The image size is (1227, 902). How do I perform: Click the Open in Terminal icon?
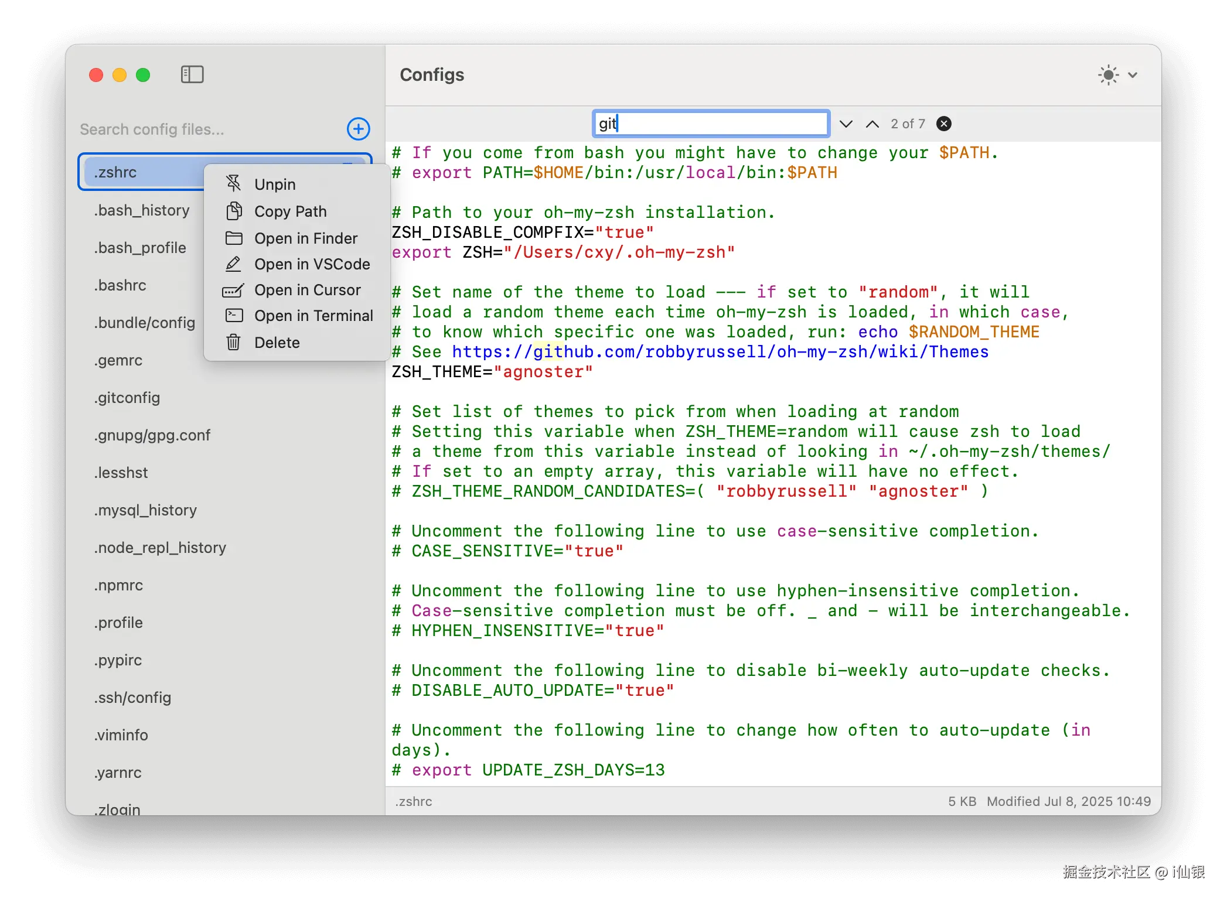pos(234,316)
